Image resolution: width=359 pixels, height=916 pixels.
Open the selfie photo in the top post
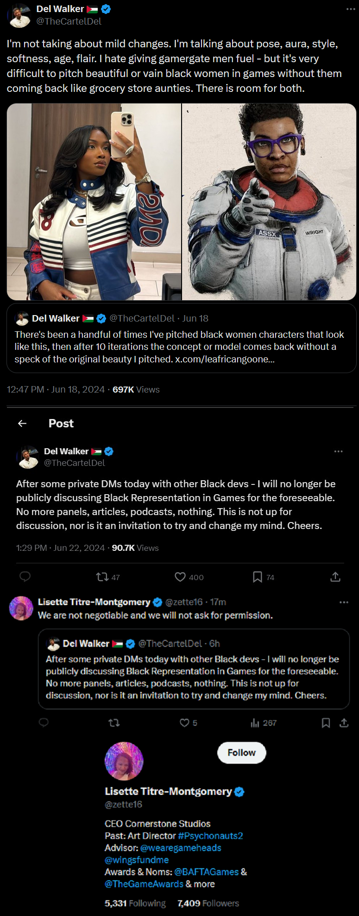click(94, 202)
